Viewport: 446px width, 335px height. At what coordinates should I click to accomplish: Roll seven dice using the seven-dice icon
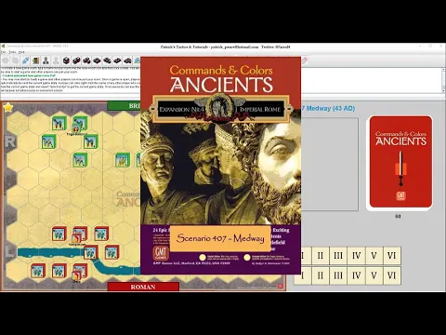point(127,60)
